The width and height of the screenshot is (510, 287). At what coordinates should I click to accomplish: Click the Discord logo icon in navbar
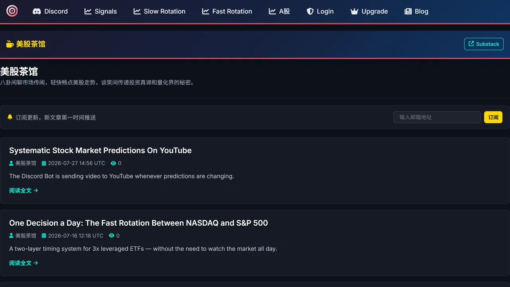pos(37,12)
